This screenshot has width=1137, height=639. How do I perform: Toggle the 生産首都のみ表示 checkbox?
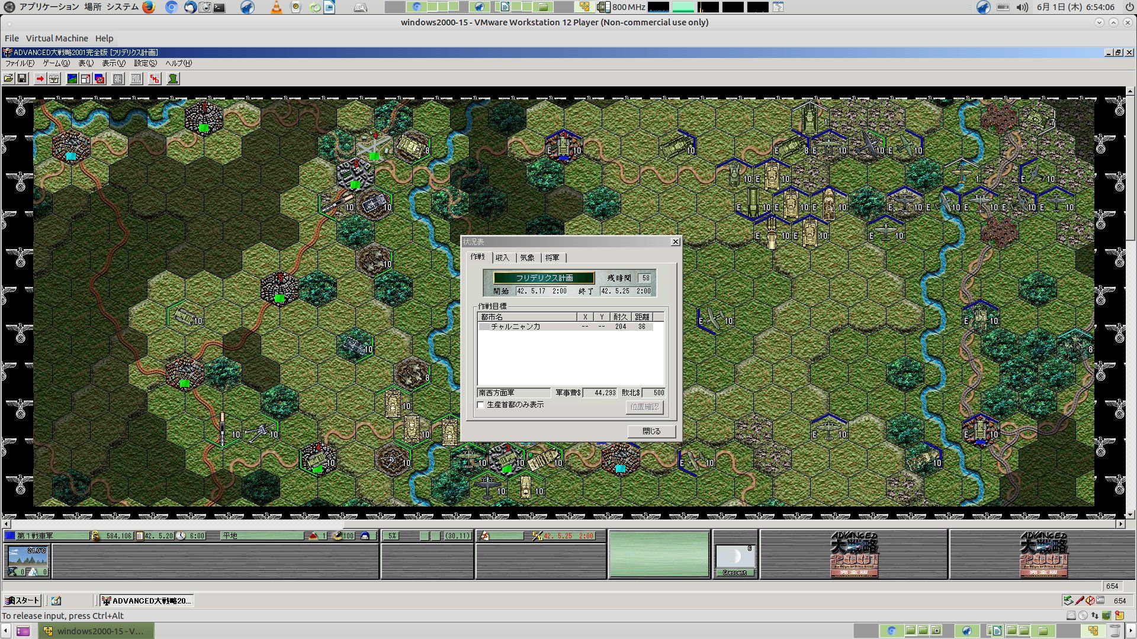coord(481,405)
